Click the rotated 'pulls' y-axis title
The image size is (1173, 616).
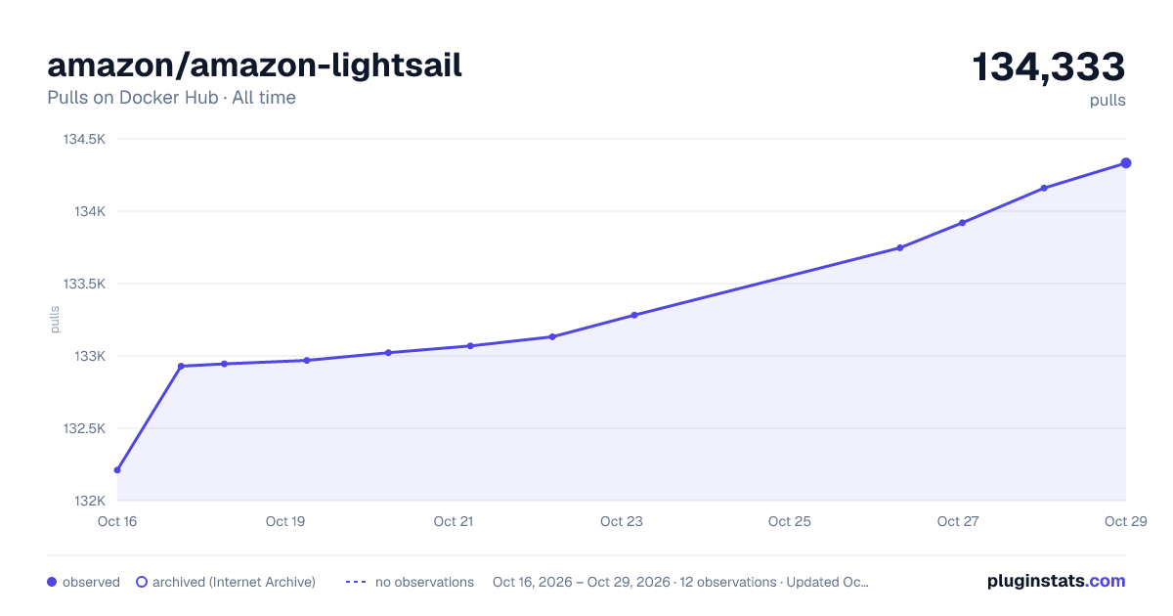pos(55,320)
